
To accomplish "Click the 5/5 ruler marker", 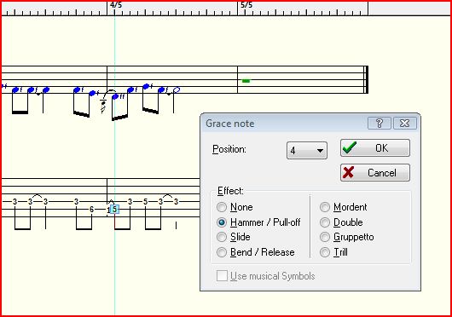I will 246,5.
